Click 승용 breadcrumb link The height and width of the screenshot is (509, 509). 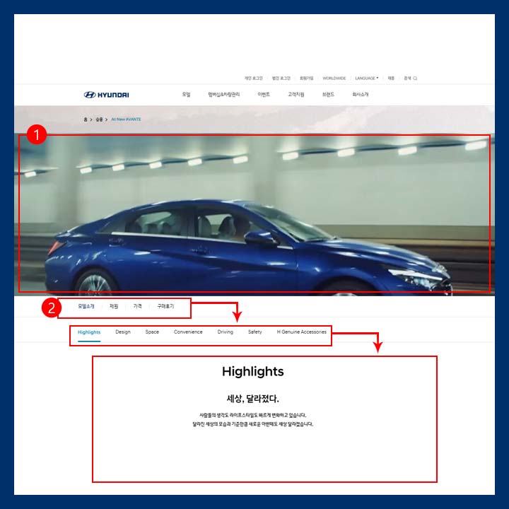pos(99,119)
